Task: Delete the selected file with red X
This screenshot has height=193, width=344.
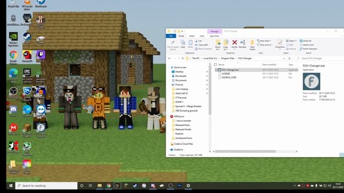Action: [234, 44]
